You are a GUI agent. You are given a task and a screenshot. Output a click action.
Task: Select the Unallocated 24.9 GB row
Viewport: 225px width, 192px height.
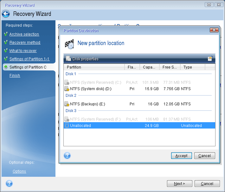point(139,126)
